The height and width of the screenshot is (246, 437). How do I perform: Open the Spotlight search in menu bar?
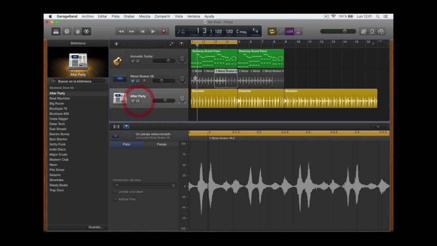point(378,16)
